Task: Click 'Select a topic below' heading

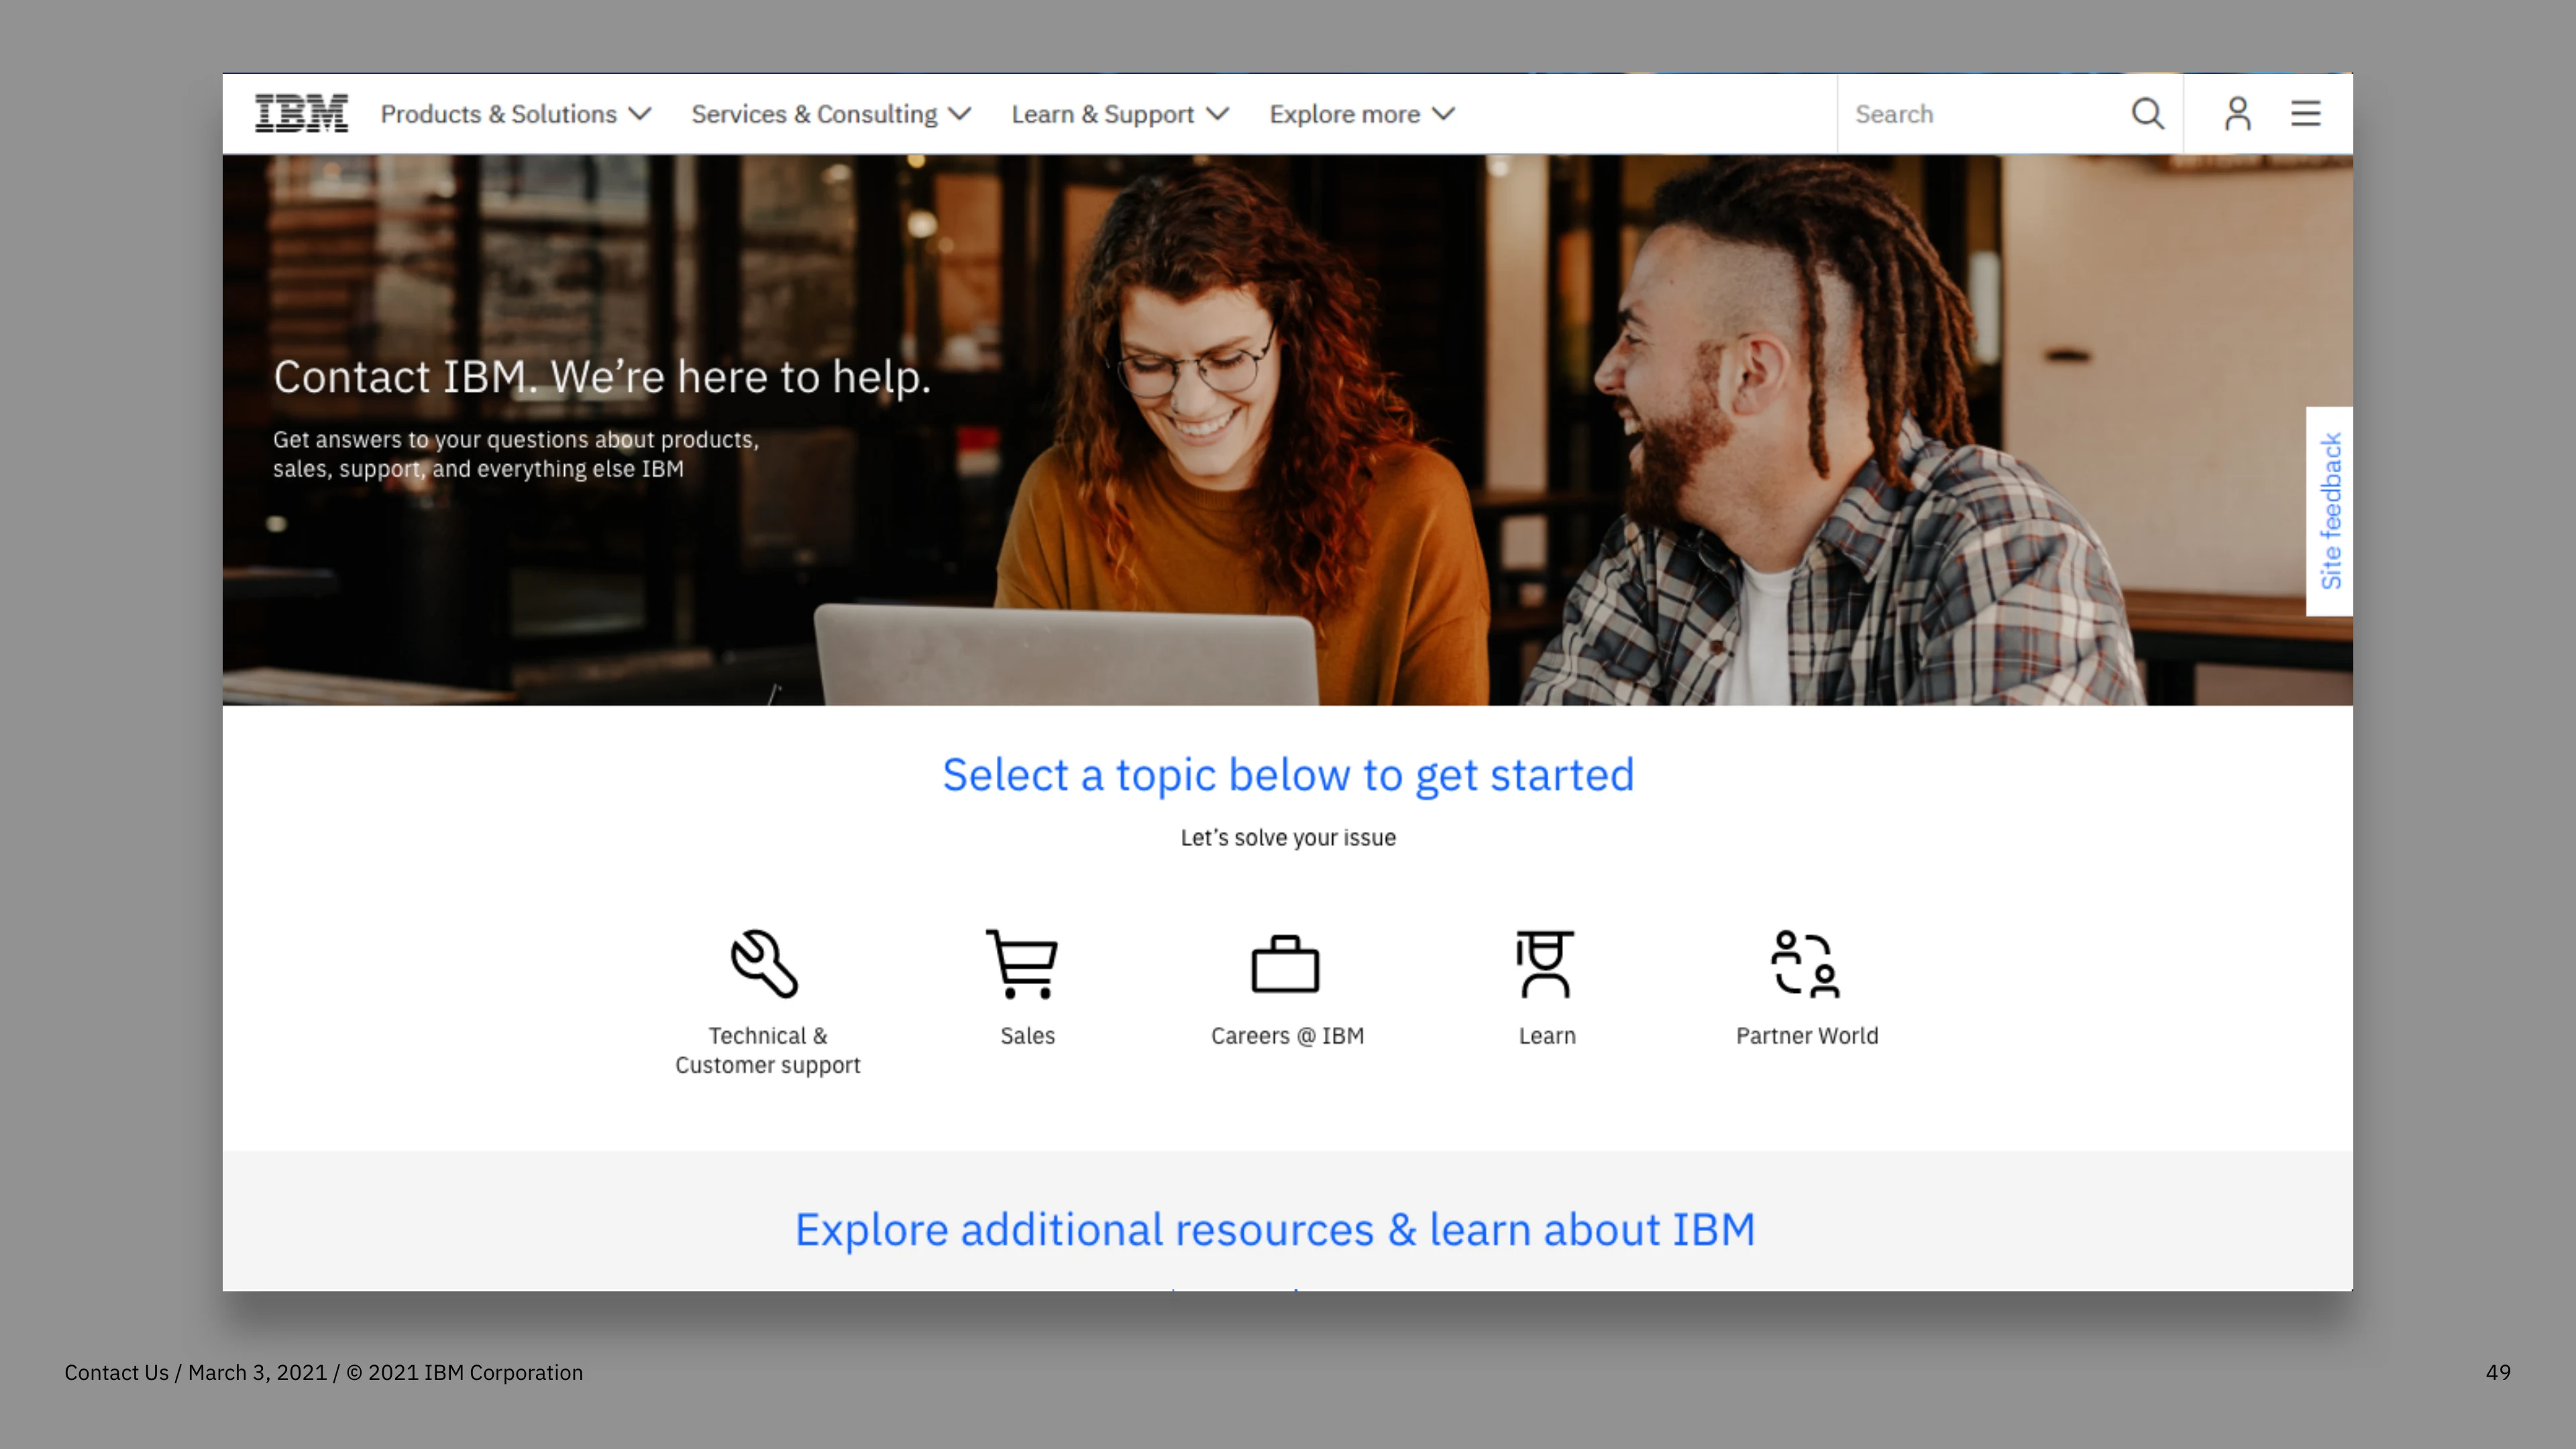Action: pyautogui.click(x=1288, y=775)
